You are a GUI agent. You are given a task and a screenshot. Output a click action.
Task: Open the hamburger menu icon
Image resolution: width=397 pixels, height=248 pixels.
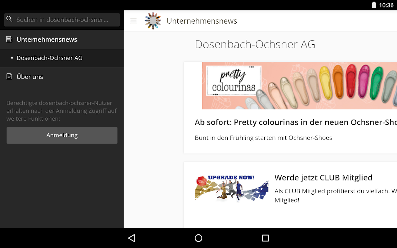pyautogui.click(x=133, y=21)
